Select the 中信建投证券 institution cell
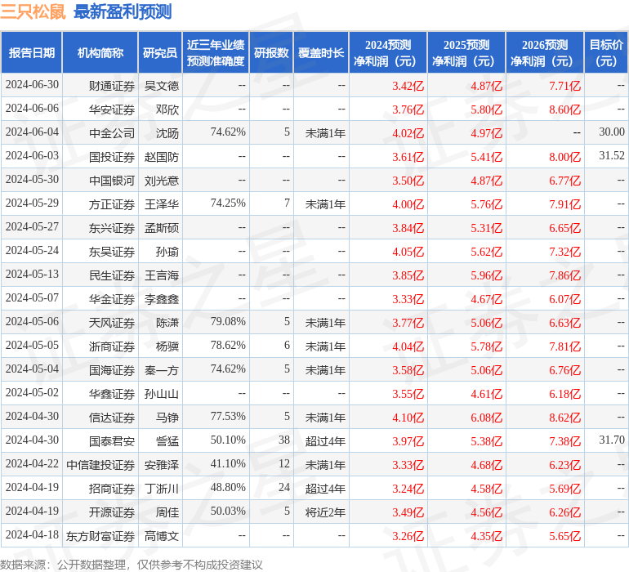The height and width of the screenshot is (572, 629). (100, 464)
